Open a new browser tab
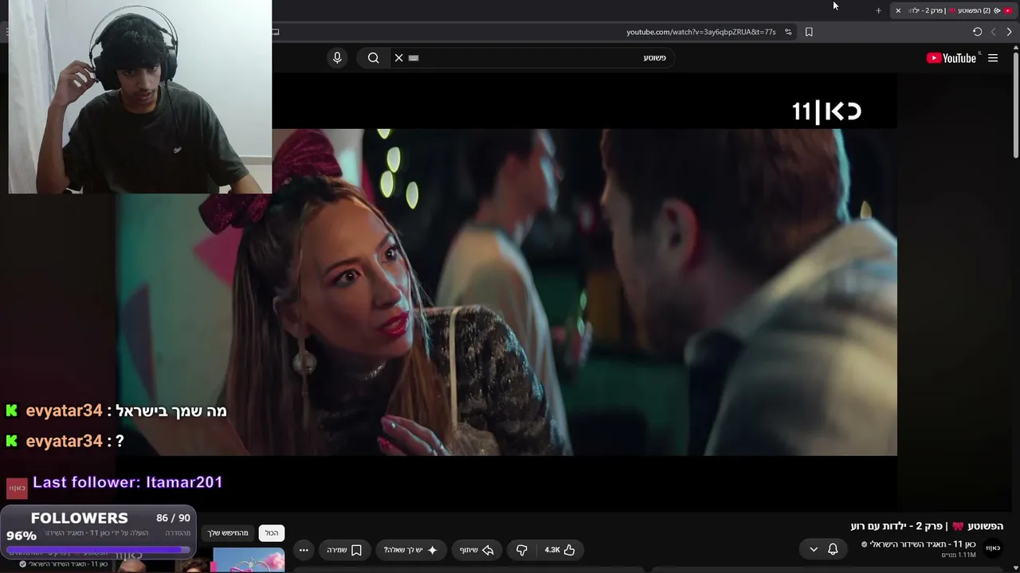 (878, 10)
